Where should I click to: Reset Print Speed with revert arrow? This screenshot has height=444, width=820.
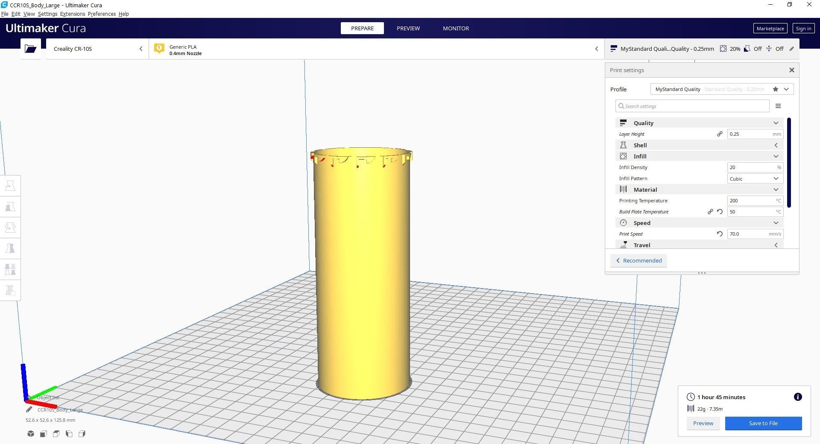click(720, 234)
